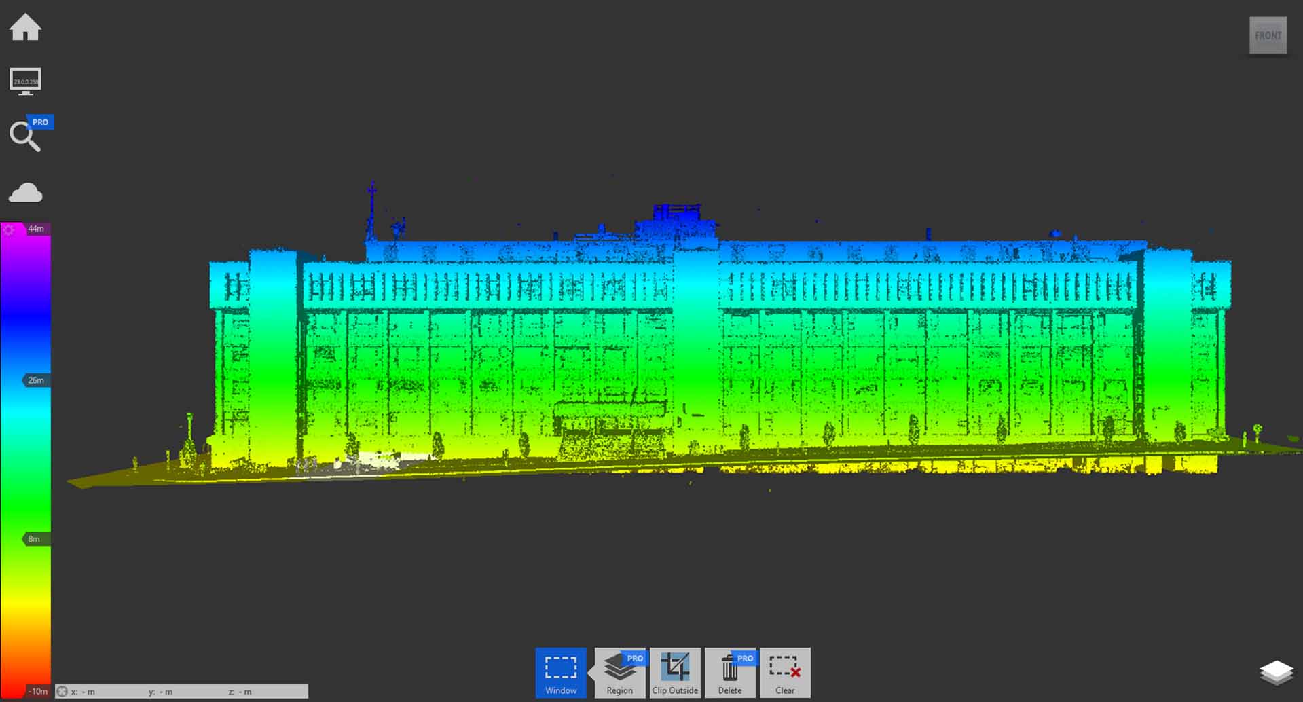Select the 8m elevation marker
Image resolution: width=1303 pixels, height=702 pixels.
pos(34,539)
